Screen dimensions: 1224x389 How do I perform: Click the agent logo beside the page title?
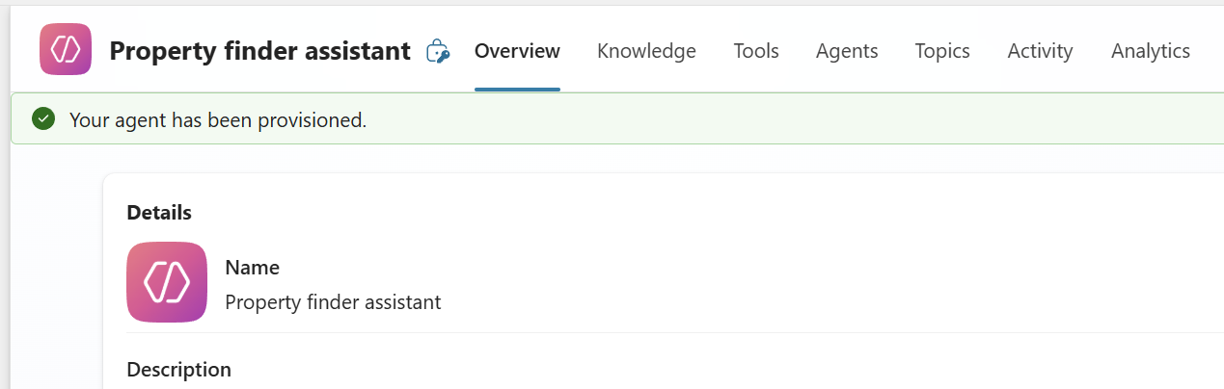(x=66, y=49)
